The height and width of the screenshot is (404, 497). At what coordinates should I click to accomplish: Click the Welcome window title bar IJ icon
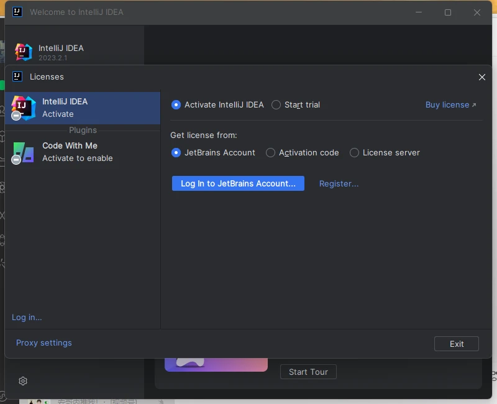click(17, 12)
